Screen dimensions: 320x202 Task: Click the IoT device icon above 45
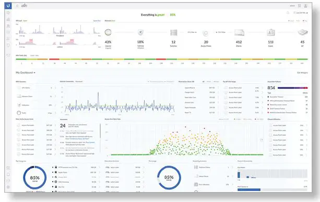[303, 32]
